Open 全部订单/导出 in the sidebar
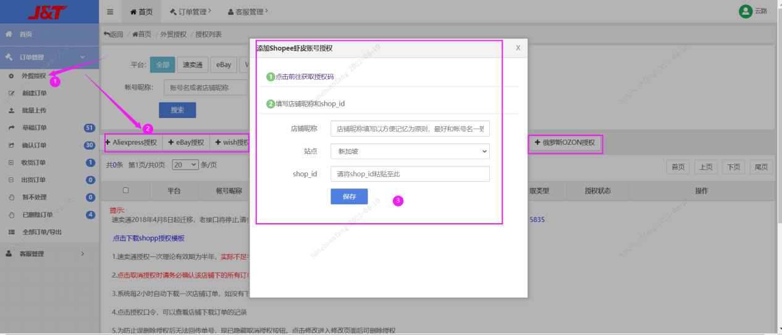782x335 pixels. click(41, 232)
